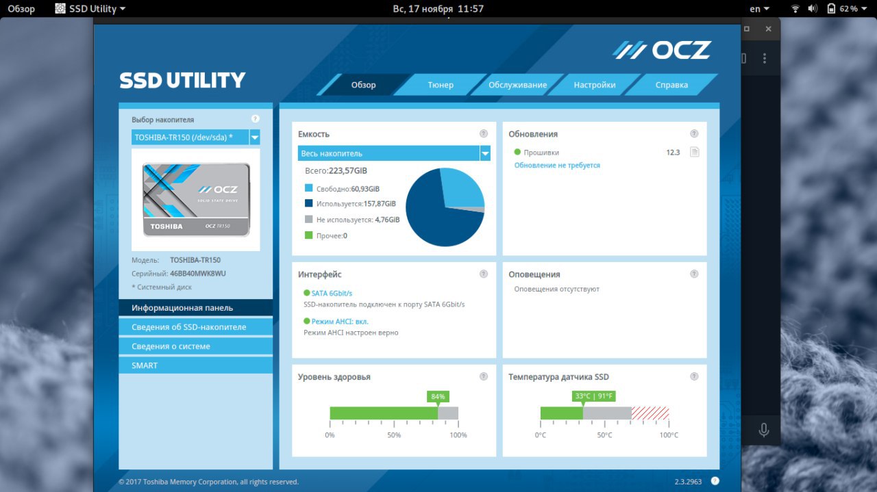
Task: Expand the Весь накопитель dropdown arrow
Action: click(485, 153)
